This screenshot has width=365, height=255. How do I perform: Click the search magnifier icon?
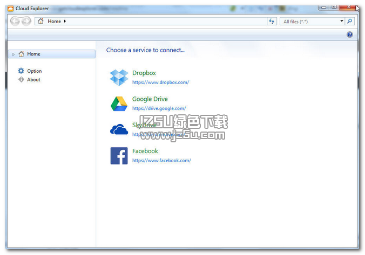tap(350, 22)
